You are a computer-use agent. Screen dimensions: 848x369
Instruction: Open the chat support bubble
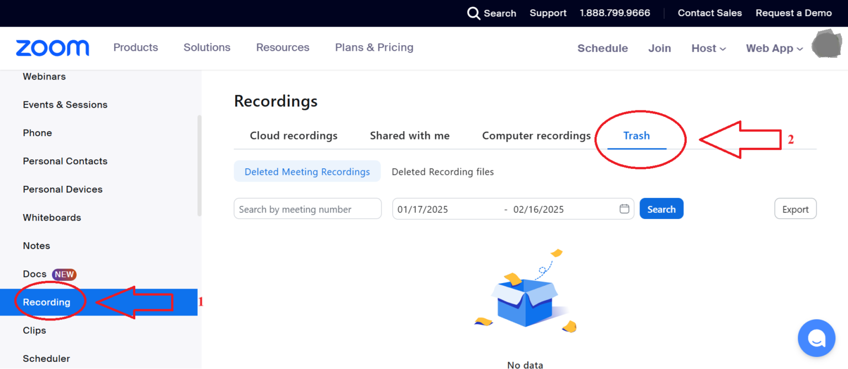coord(817,338)
